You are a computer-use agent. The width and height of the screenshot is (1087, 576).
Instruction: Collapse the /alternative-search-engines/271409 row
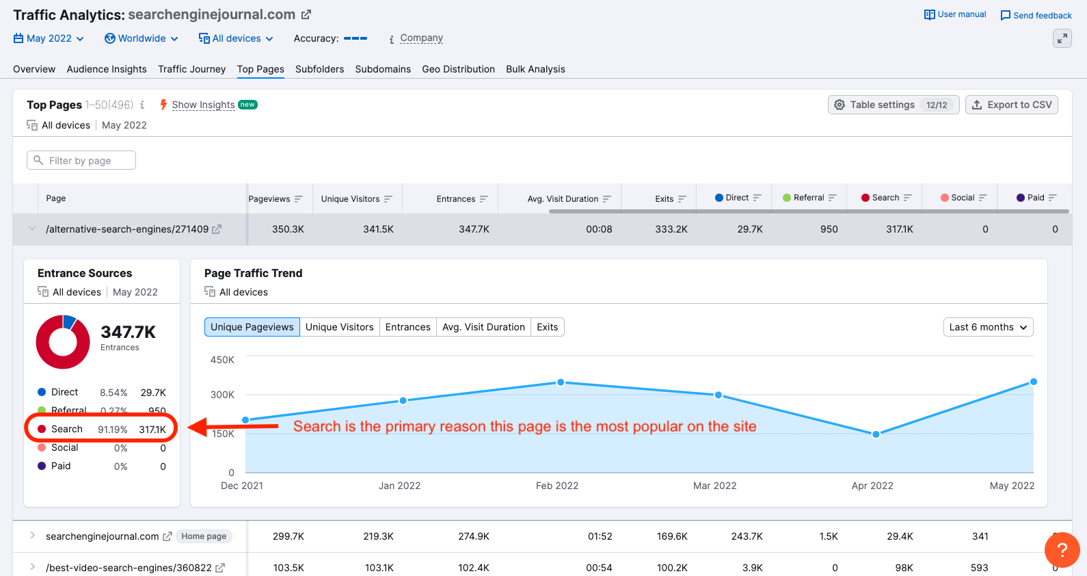31,229
